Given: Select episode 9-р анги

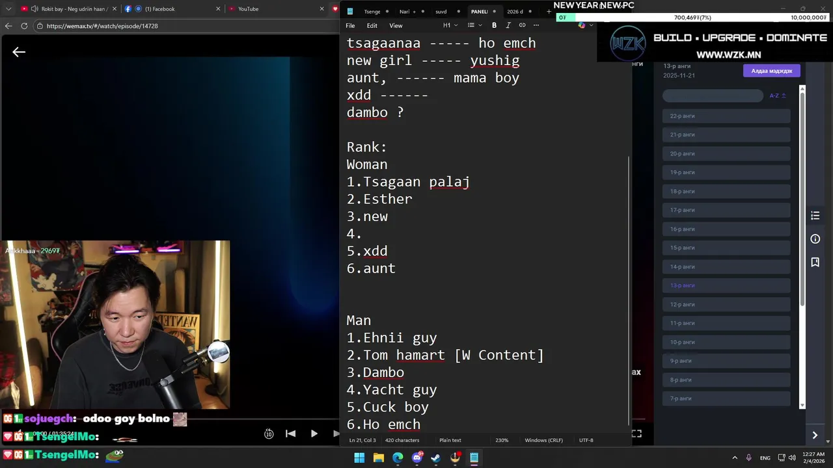Looking at the screenshot, I should pos(726,361).
